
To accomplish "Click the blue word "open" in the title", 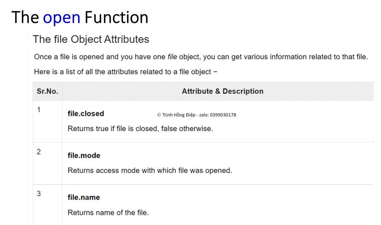I will pos(61,18).
